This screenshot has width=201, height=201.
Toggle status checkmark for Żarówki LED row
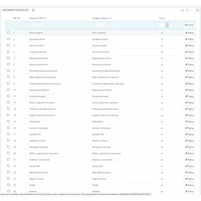162,134
